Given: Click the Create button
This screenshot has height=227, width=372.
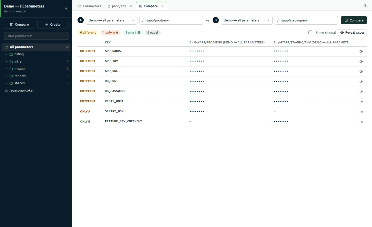Looking at the screenshot, I should tap(53, 25).
